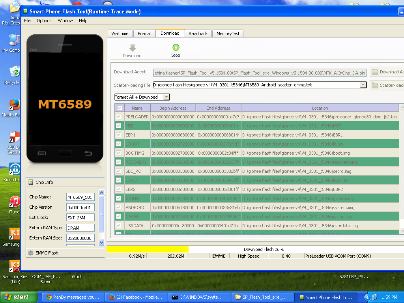
Task: Click the Download arrow icon
Action: tap(132, 48)
